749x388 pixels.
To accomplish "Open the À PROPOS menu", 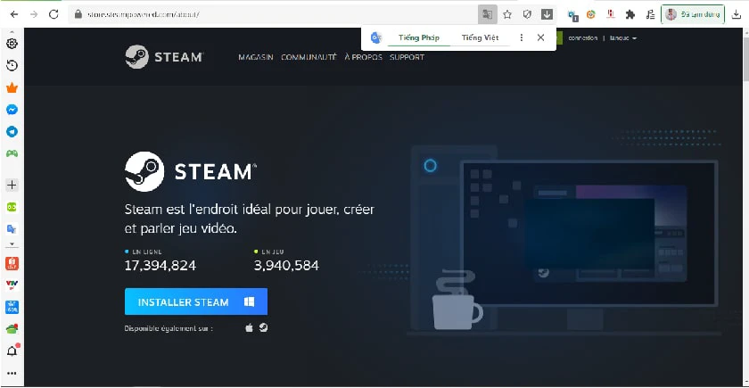I will 364,57.
